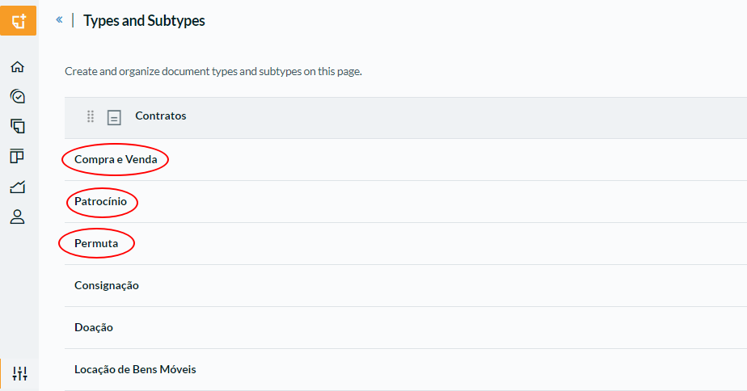The width and height of the screenshot is (747, 391).
Task: Select the Permuta subtype
Action: pyautogui.click(x=96, y=243)
